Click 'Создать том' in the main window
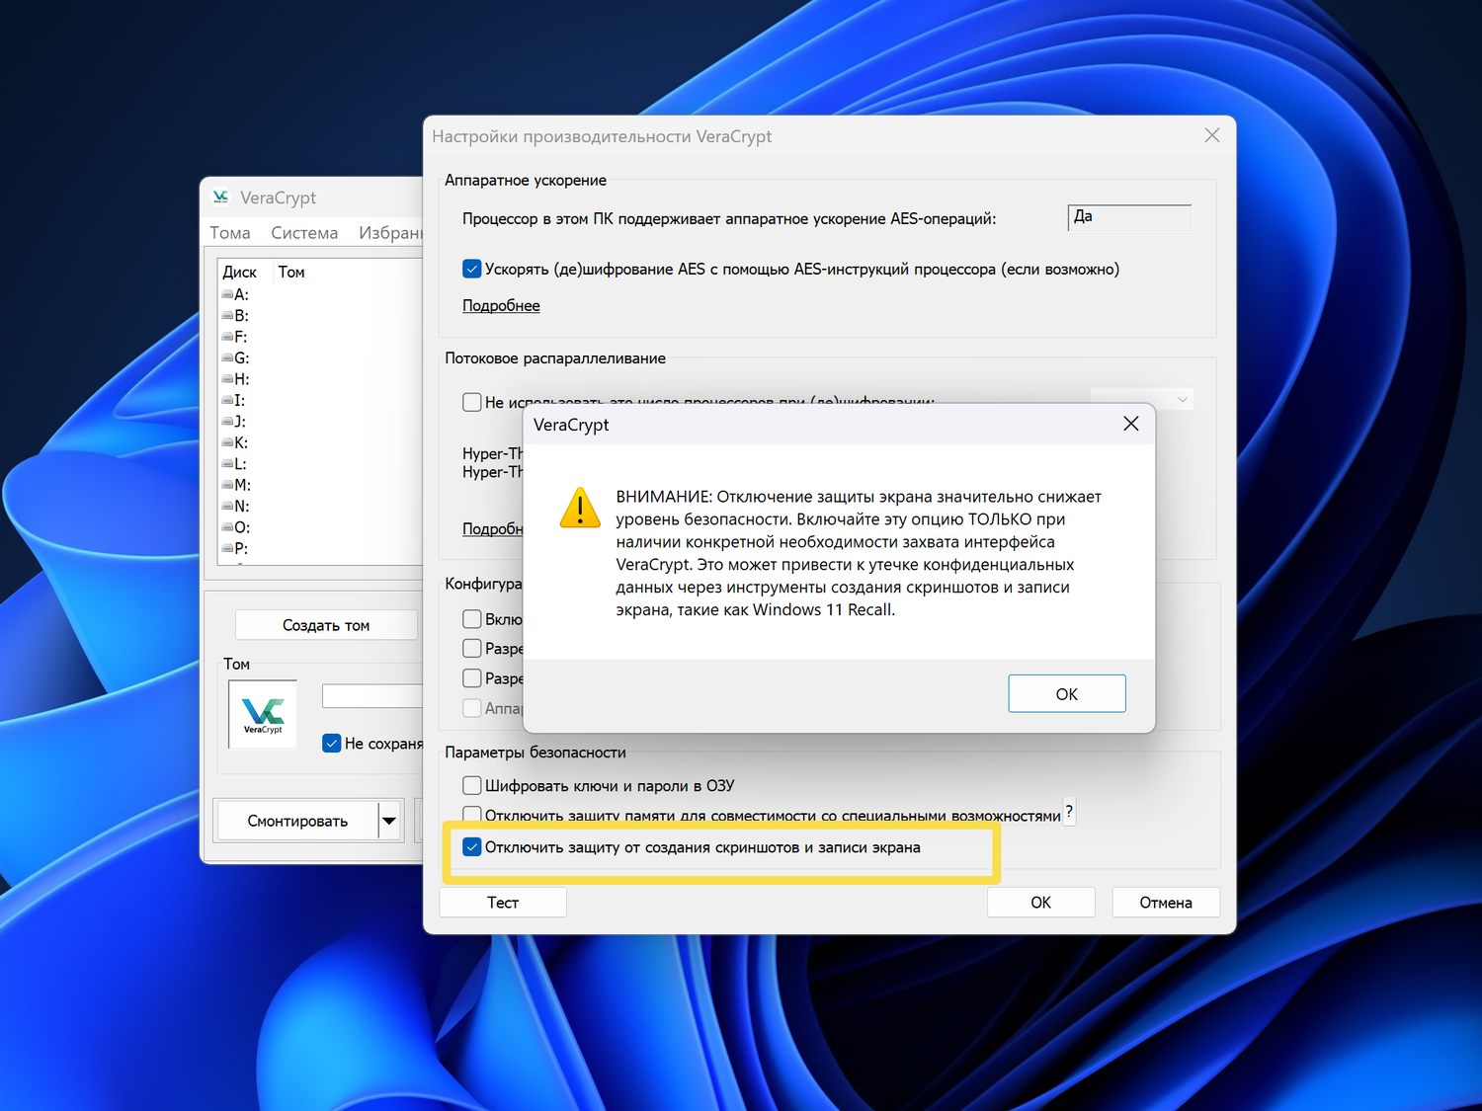This screenshot has width=1482, height=1111. point(326,625)
